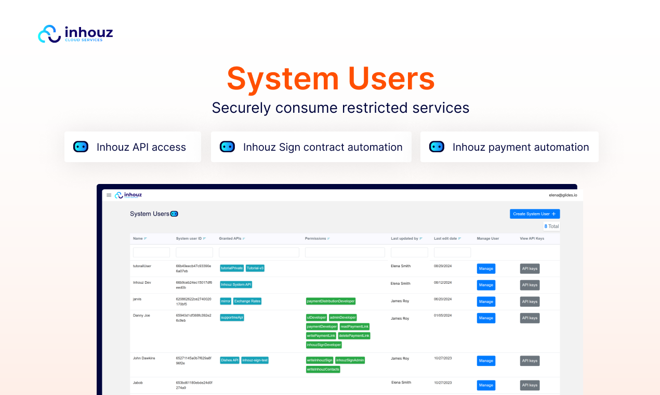Viewport: 660px width, 395px height.
Task: Focus the Permissions filter input
Action: (345, 252)
